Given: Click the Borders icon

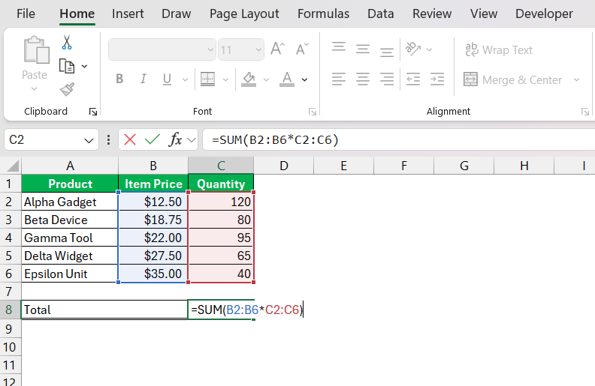Looking at the screenshot, I should click(207, 79).
